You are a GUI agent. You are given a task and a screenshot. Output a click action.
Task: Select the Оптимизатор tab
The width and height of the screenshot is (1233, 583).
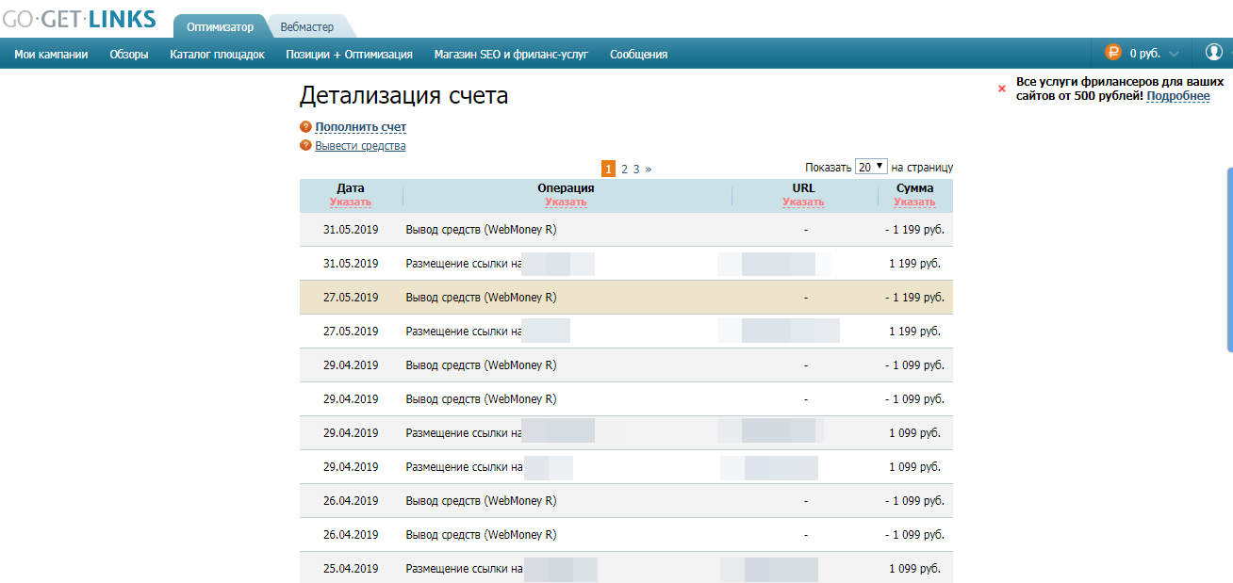[x=220, y=27]
